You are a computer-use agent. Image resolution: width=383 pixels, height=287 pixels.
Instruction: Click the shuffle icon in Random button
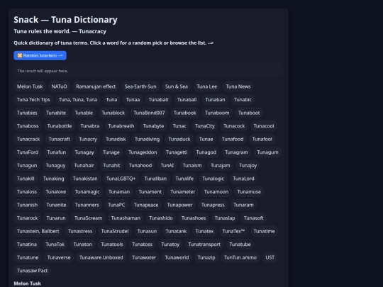tap(20, 55)
